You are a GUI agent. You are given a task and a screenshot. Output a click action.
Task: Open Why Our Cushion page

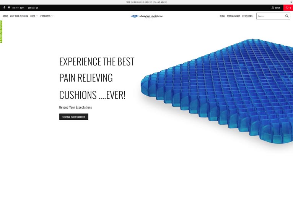[x=19, y=16]
